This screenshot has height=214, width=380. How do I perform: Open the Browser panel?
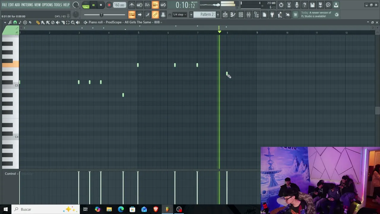256,15
